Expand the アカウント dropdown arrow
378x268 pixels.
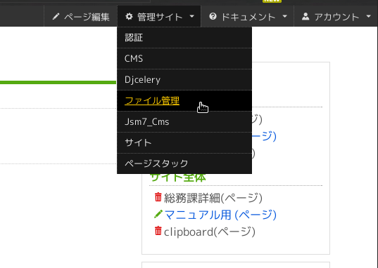pyautogui.click(x=368, y=16)
